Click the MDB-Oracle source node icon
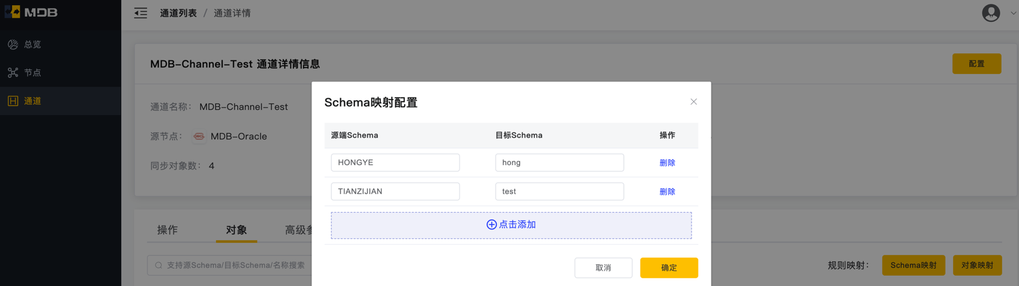The height and width of the screenshot is (286, 1019). coord(199,136)
